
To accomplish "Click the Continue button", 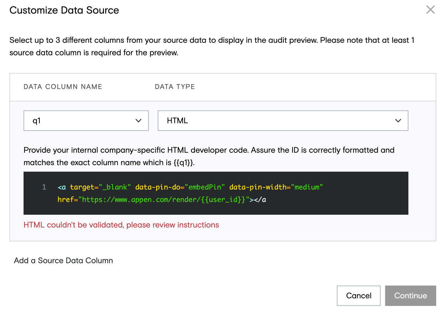I will click(411, 296).
